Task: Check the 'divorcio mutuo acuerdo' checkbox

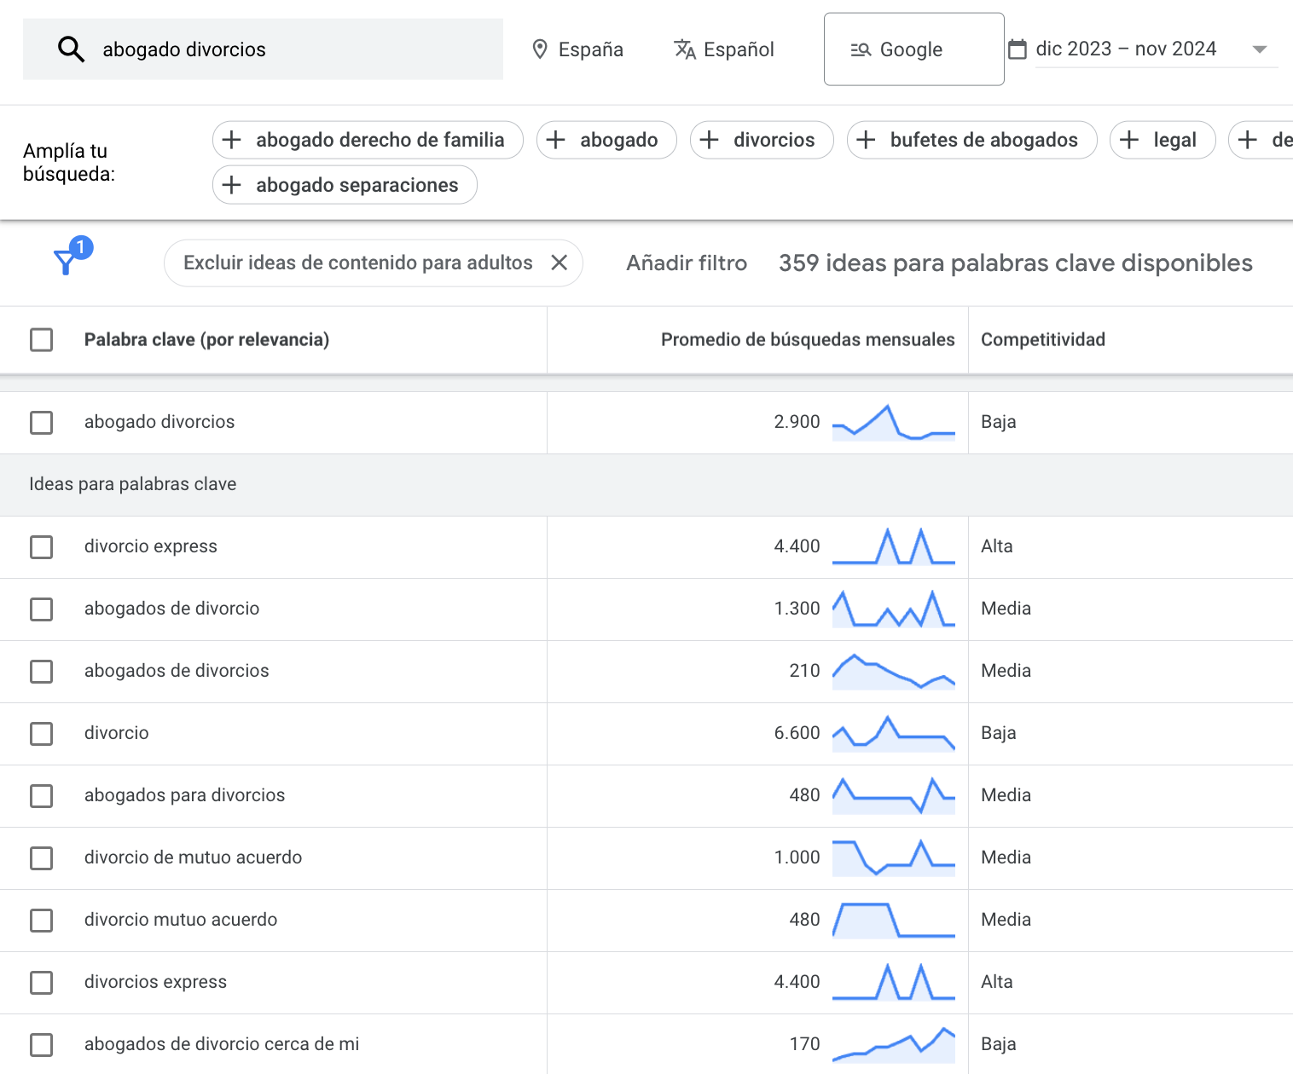Action: click(x=41, y=921)
